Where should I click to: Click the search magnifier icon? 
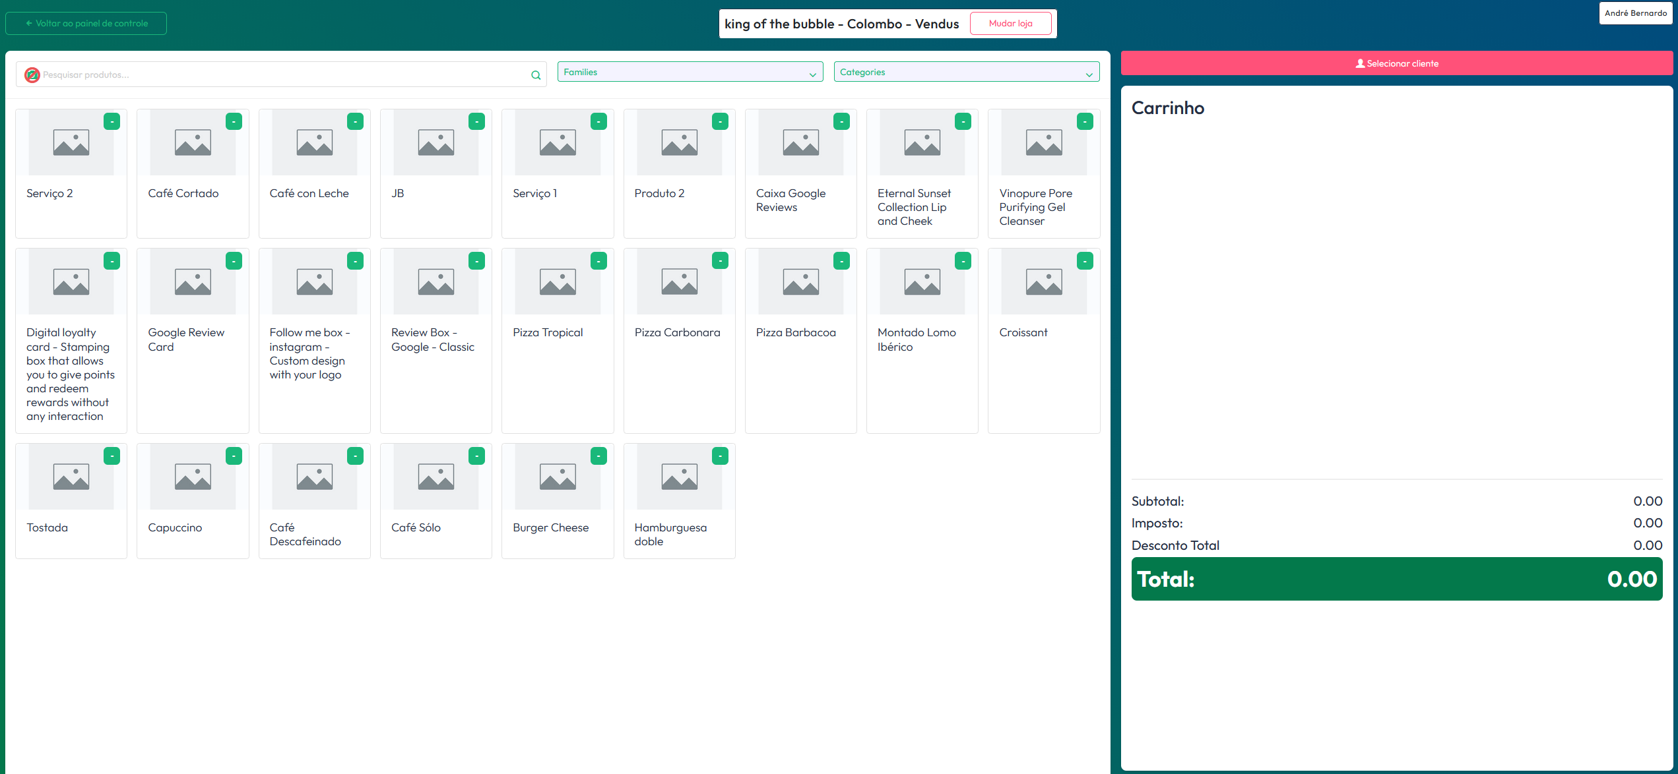click(536, 75)
